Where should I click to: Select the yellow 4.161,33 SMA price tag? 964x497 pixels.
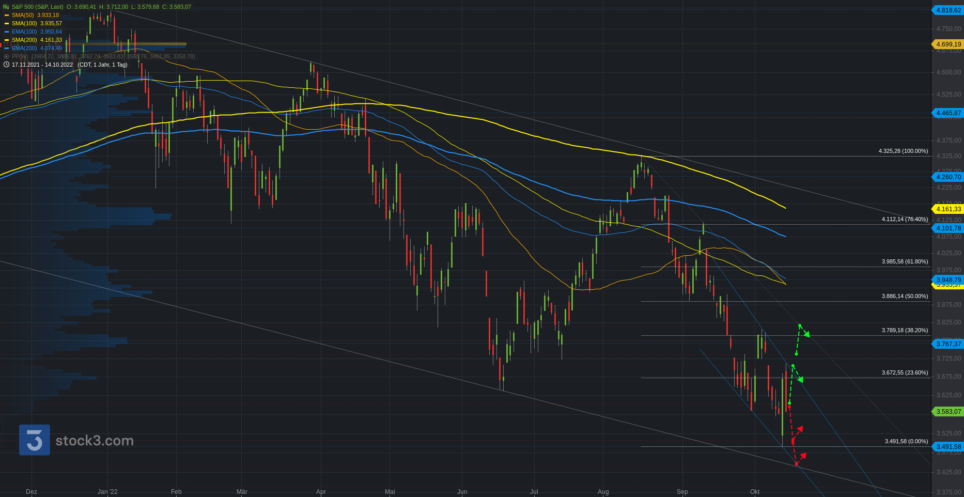948,209
